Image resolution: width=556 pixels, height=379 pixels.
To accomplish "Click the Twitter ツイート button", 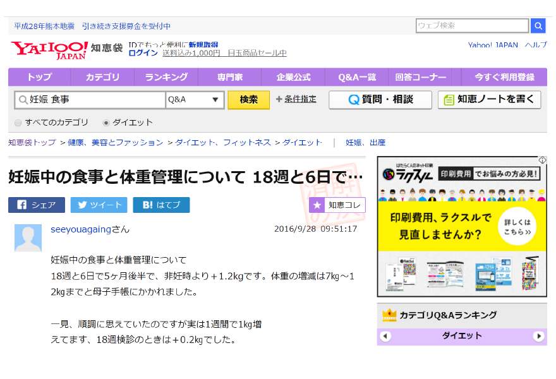I will pyautogui.click(x=99, y=205).
